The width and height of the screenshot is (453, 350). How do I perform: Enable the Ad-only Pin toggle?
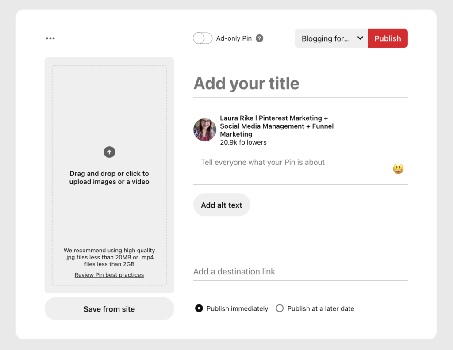pos(202,38)
